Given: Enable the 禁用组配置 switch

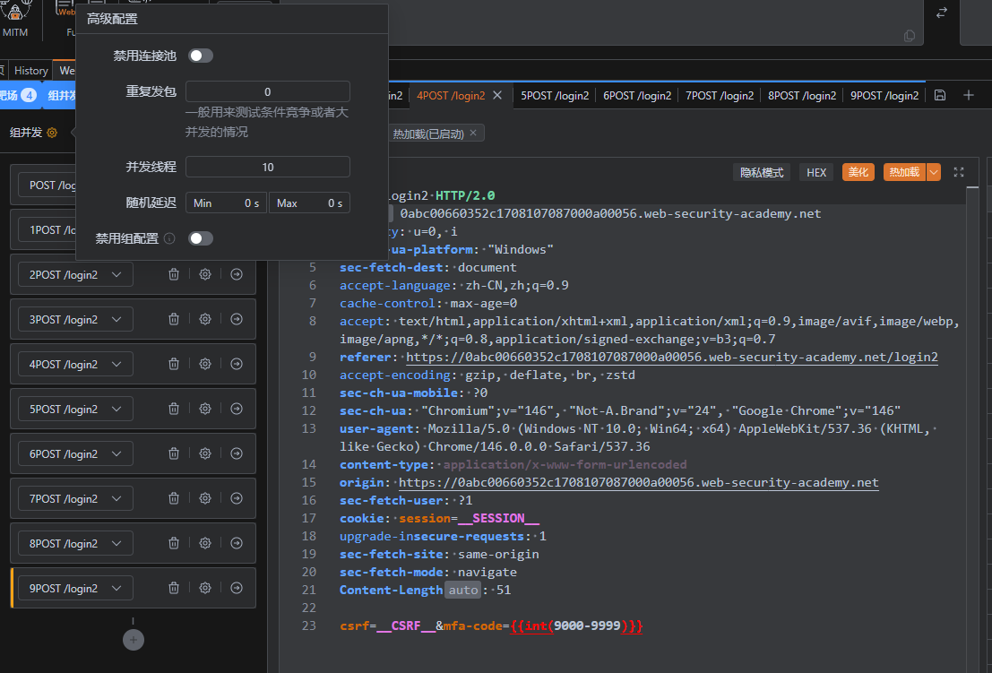Looking at the screenshot, I should click(200, 238).
